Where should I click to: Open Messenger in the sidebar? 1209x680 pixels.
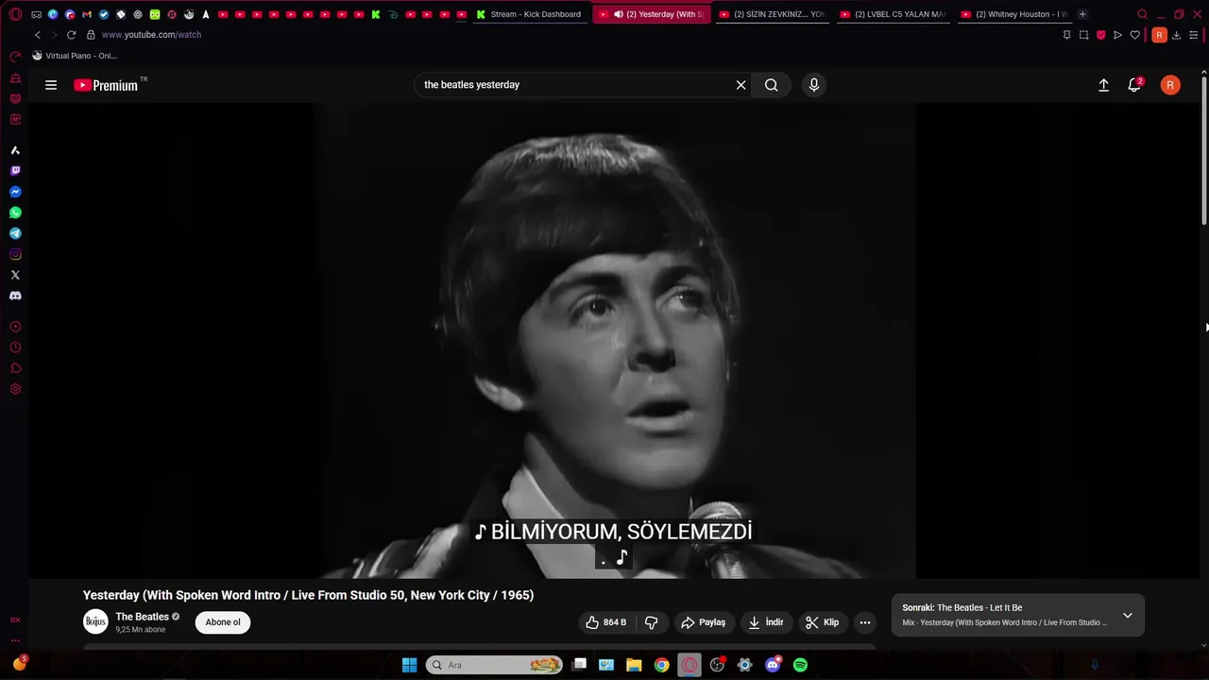point(15,192)
